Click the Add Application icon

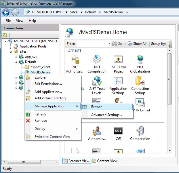(x=28, y=92)
